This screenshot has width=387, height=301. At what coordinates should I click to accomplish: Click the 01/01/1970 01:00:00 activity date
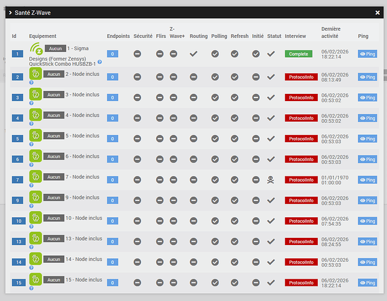(x=335, y=180)
